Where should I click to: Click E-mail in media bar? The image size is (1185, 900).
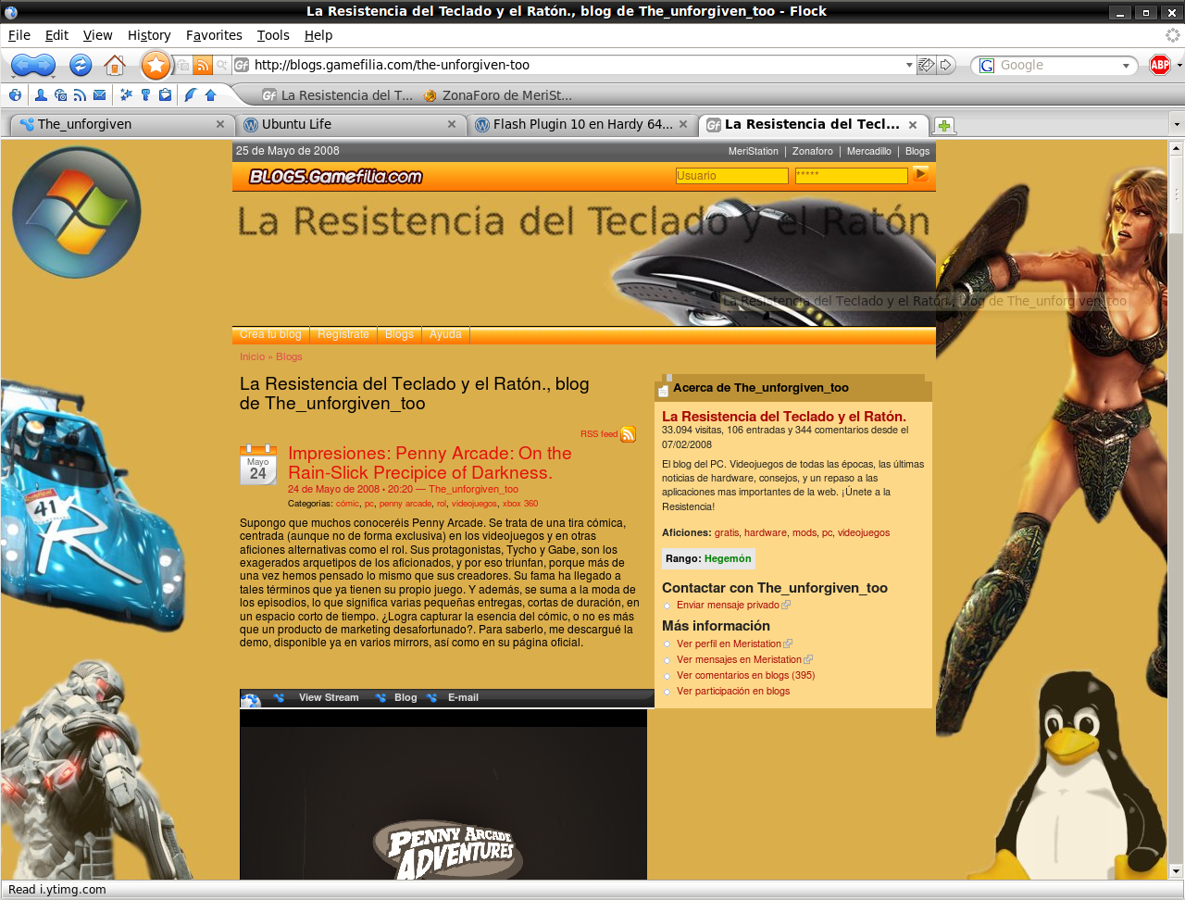pyautogui.click(x=463, y=697)
